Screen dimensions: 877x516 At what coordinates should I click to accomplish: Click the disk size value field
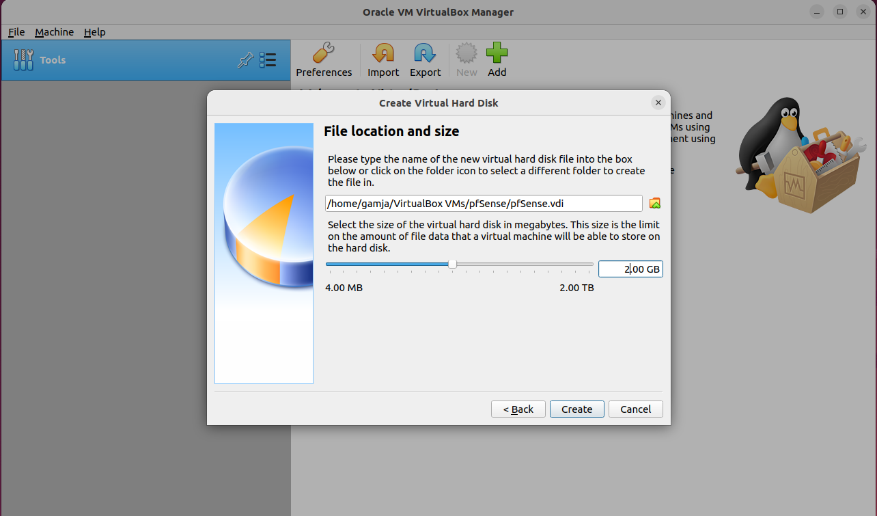coord(630,269)
